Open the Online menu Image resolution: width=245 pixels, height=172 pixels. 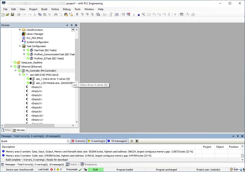click(x=55, y=9)
